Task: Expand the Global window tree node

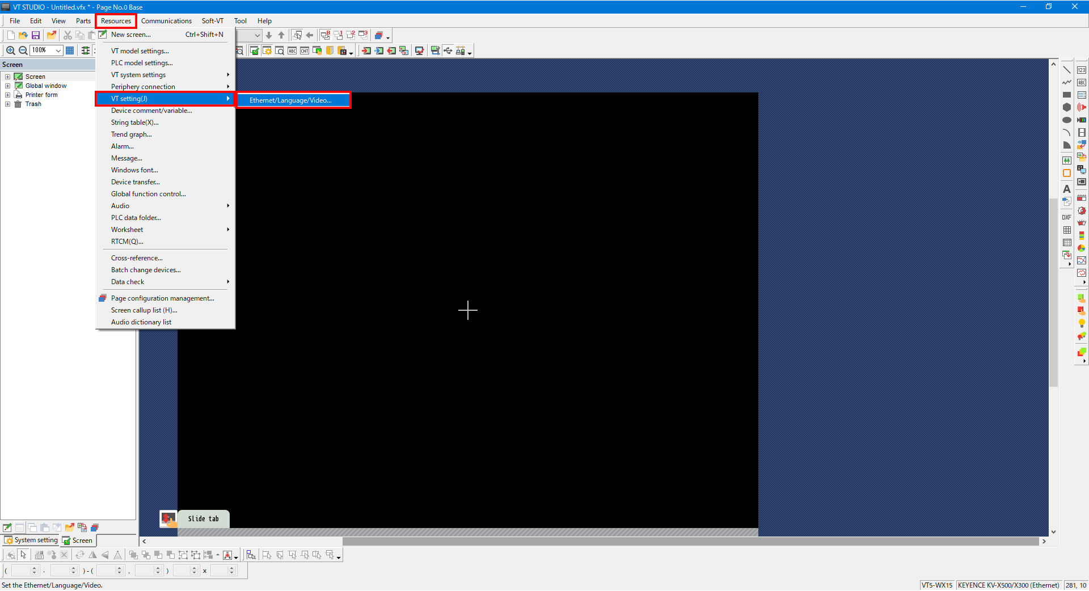Action: (x=8, y=86)
